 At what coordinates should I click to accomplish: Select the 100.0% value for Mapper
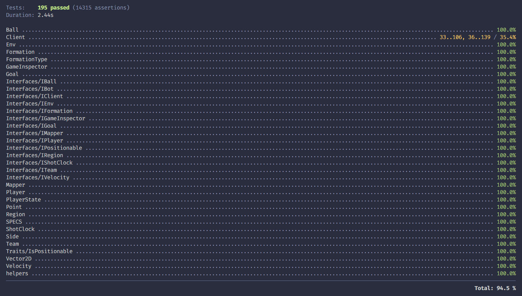(x=507, y=185)
